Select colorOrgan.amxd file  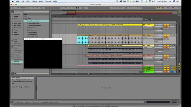tap(34, 23)
